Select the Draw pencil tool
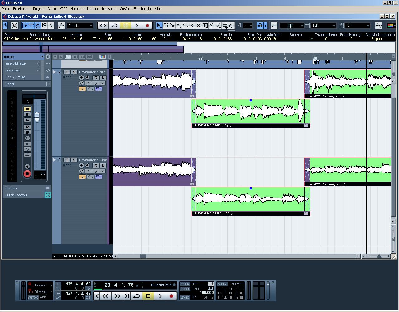Screen dimensions: 399x312 point(211,26)
